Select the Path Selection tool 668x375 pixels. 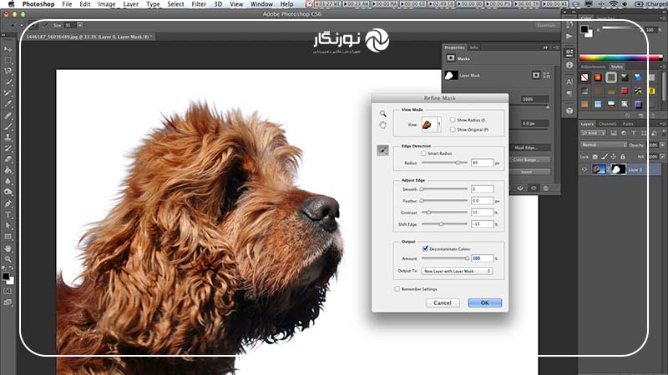click(x=8, y=226)
